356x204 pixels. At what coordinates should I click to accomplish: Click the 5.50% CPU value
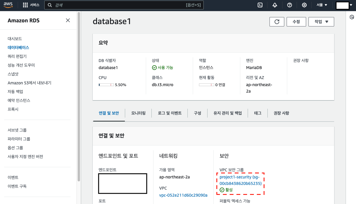tap(120, 85)
